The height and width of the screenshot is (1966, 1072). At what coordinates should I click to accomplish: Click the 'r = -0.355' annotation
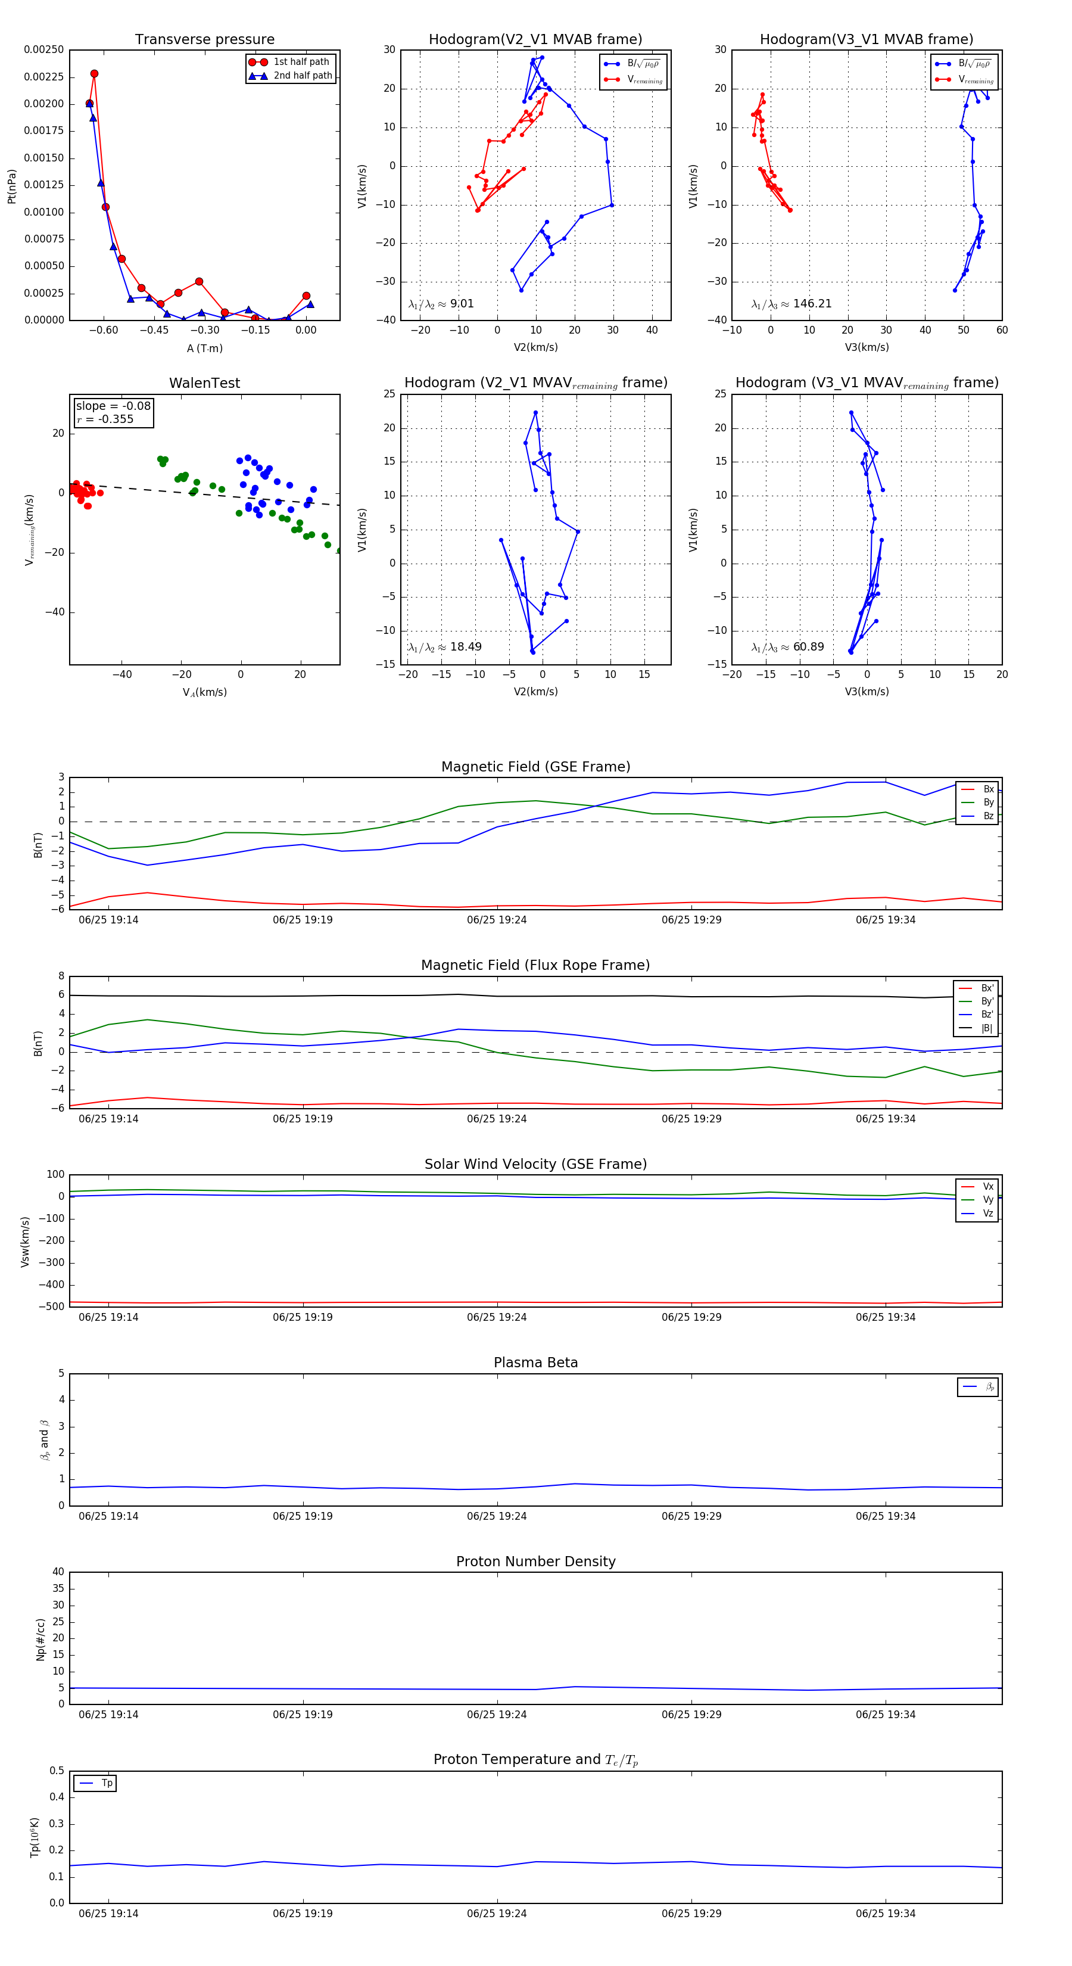click(105, 419)
